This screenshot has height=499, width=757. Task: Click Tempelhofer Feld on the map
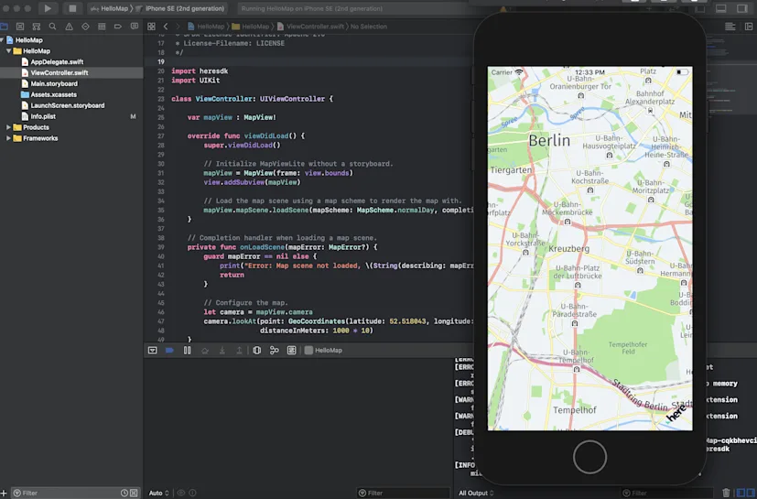pyautogui.click(x=628, y=348)
